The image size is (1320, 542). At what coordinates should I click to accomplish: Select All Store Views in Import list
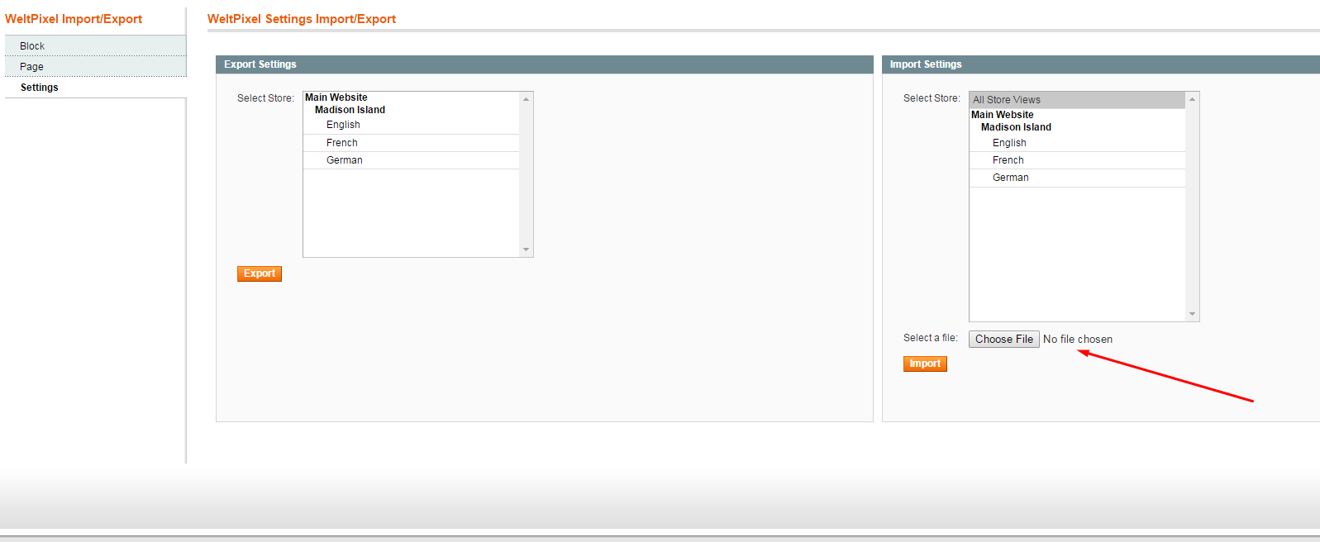click(1006, 100)
